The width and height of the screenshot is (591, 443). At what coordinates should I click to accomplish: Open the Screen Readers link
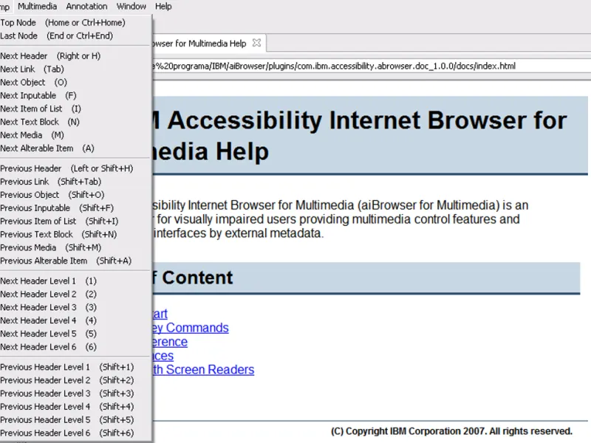(x=204, y=370)
